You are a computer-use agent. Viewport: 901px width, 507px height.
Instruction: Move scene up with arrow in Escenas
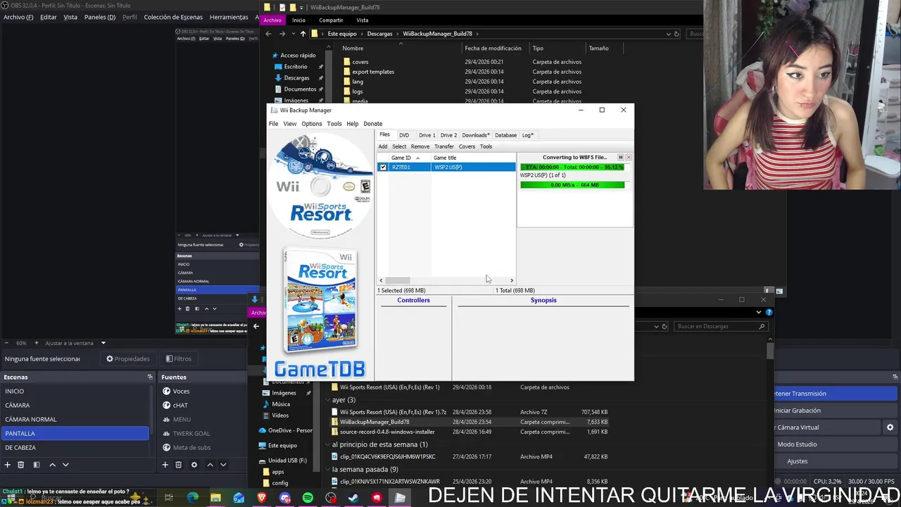point(52,465)
